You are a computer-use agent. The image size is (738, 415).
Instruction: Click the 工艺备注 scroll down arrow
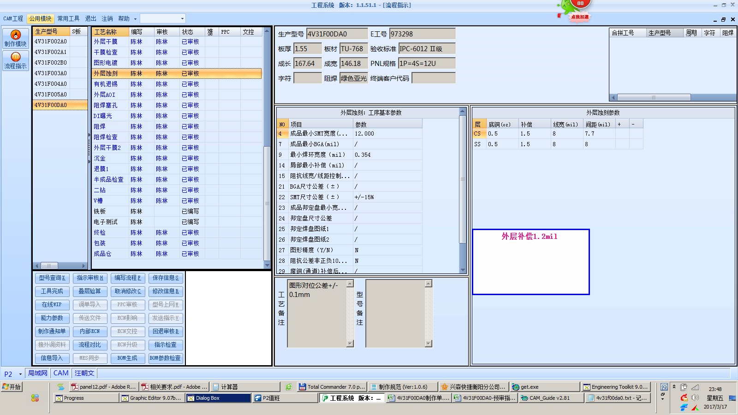350,344
